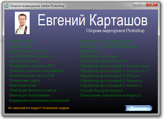Open lesson Быстрая коррекция фото
The image size is (164, 119).
(31, 56)
